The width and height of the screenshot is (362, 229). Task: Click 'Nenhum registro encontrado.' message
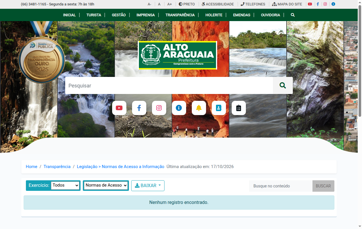pos(179,203)
